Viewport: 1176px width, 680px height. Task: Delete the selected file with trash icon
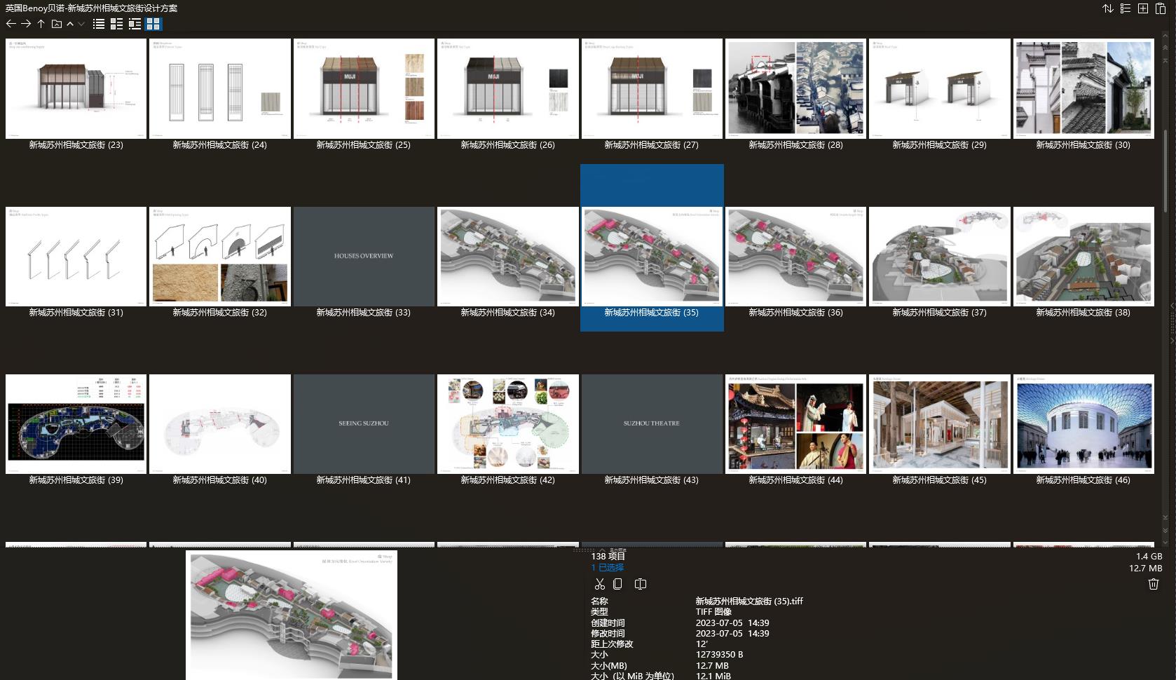[1153, 584]
